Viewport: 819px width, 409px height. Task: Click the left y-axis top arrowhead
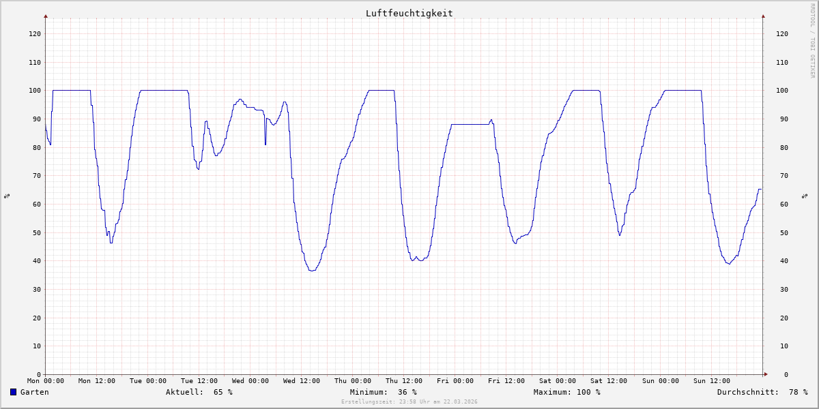coord(46,16)
